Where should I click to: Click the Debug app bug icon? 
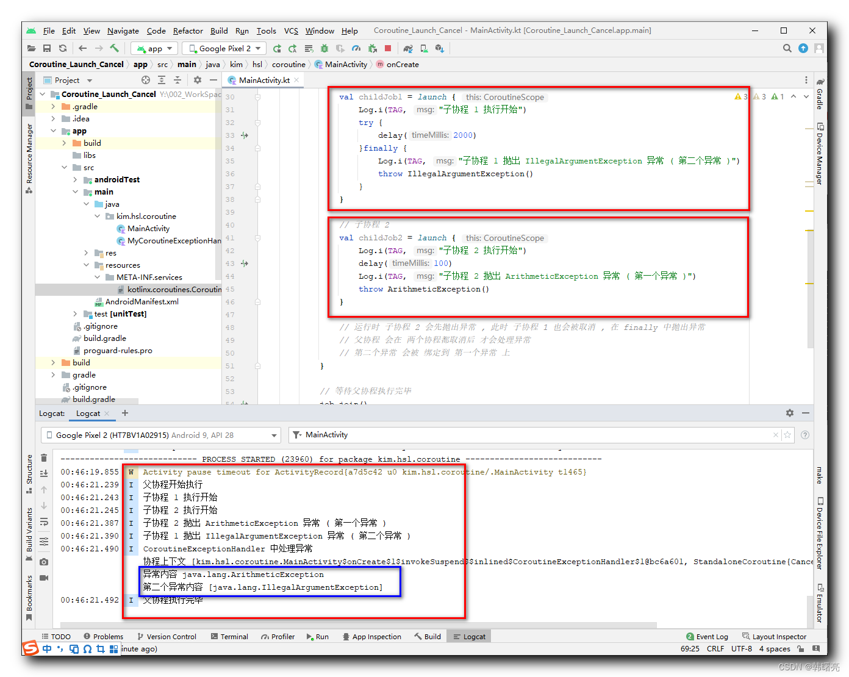click(324, 48)
